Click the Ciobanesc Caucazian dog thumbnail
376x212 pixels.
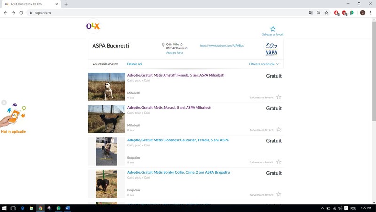[x=107, y=151]
